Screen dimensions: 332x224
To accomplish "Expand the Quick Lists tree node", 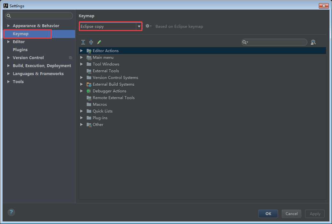I will point(82,111).
